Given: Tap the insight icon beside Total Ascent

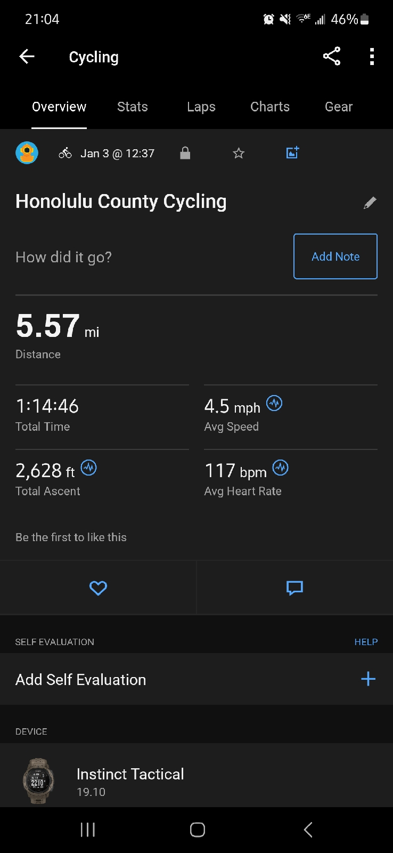Looking at the screenshot, I should [88, 468].
